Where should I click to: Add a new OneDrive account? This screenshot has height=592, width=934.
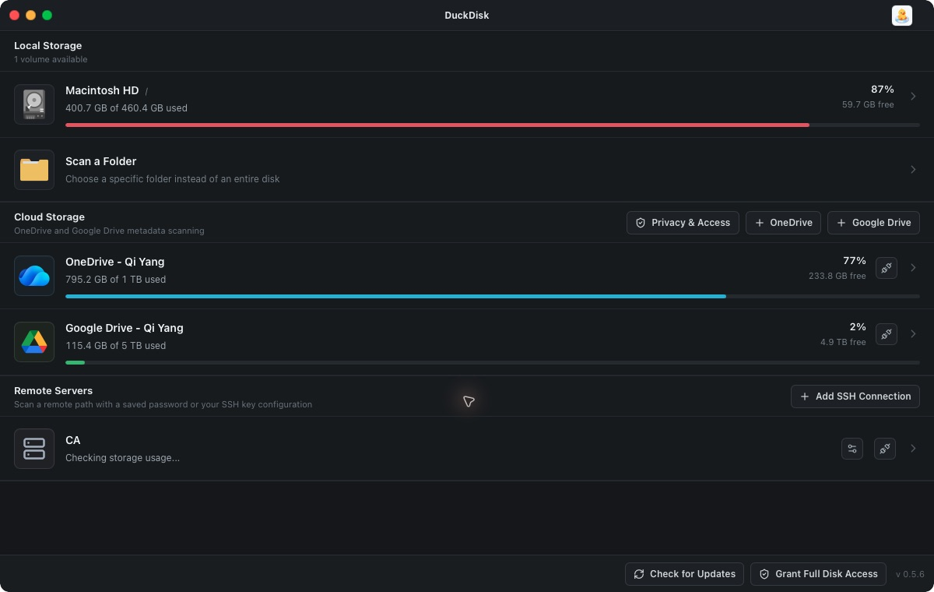(783, 223)
